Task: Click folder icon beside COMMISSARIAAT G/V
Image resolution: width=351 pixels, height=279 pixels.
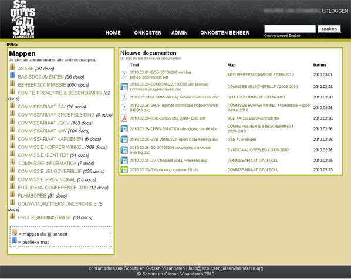Action: (x=12, y=105)
